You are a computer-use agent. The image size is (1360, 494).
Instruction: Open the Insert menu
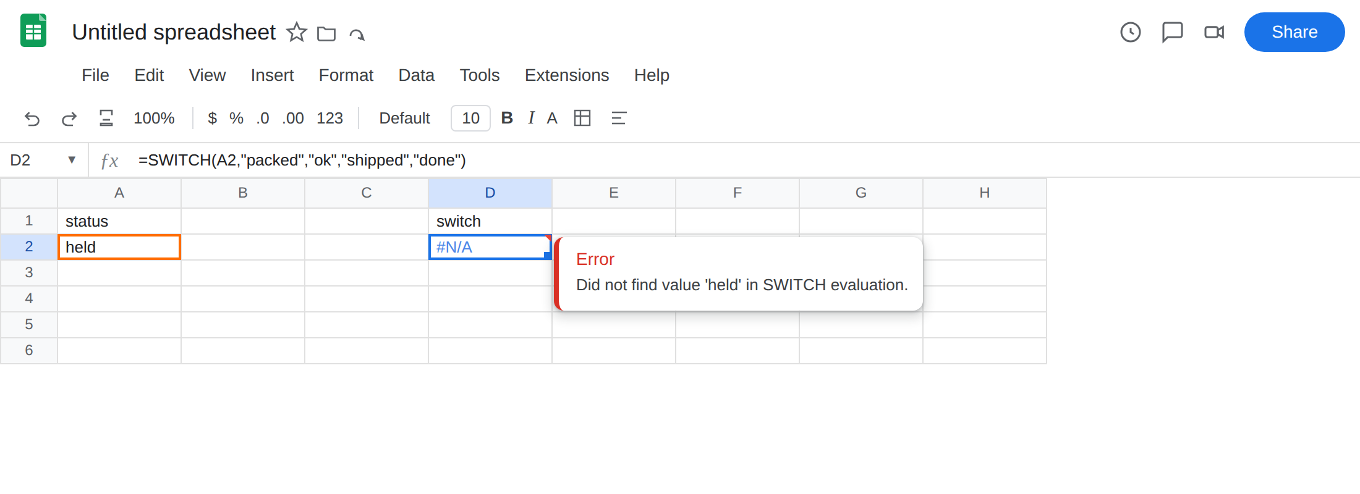point(272,75)
